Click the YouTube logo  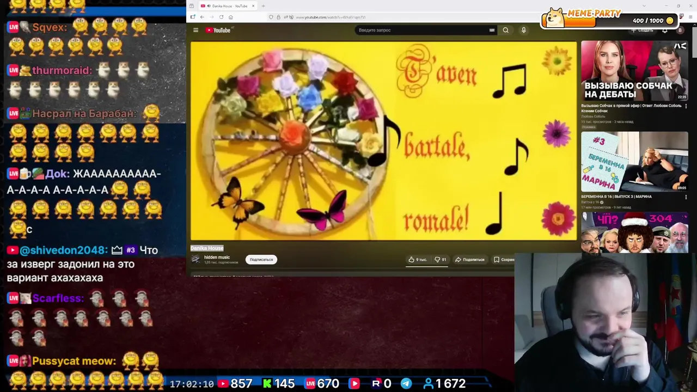pyautogui.click(x=218, y=30)
